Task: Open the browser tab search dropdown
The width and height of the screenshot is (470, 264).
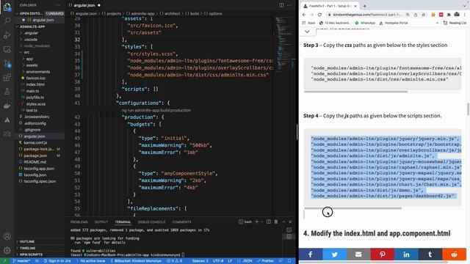Action: click(465, 6)
